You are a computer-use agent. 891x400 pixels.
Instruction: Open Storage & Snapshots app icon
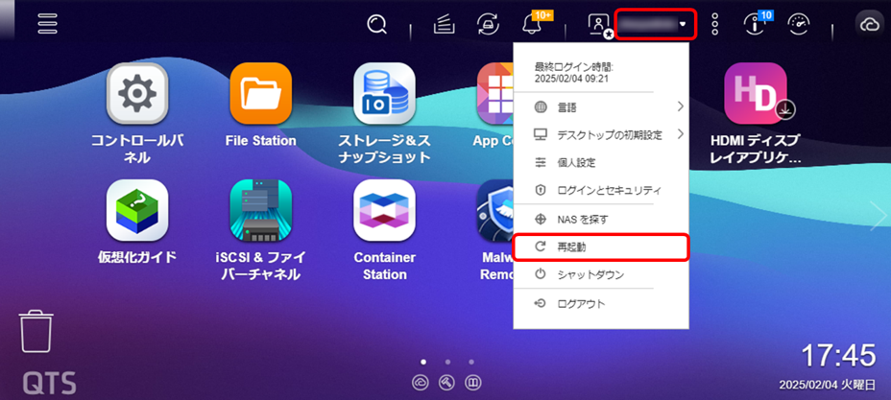tap(384, 94)
